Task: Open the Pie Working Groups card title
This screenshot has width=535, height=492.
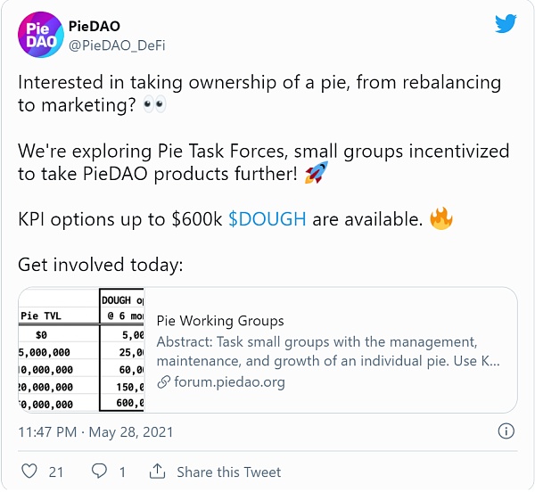Action: pos(220,321)
